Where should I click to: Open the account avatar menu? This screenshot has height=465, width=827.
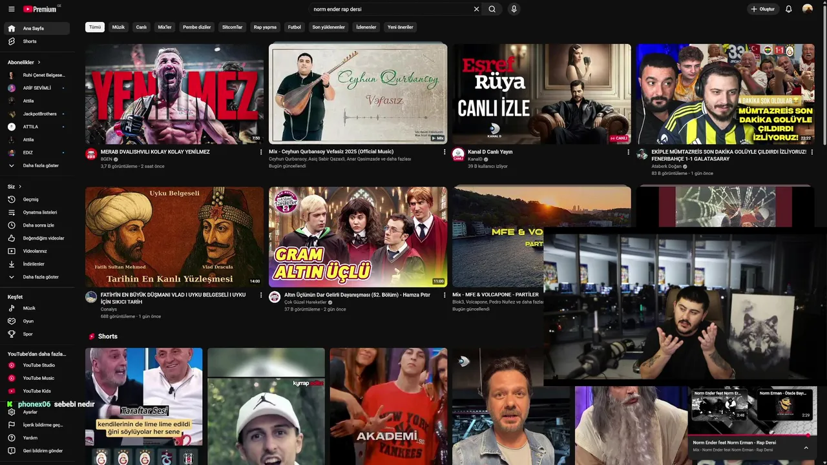tap(808, 9)
